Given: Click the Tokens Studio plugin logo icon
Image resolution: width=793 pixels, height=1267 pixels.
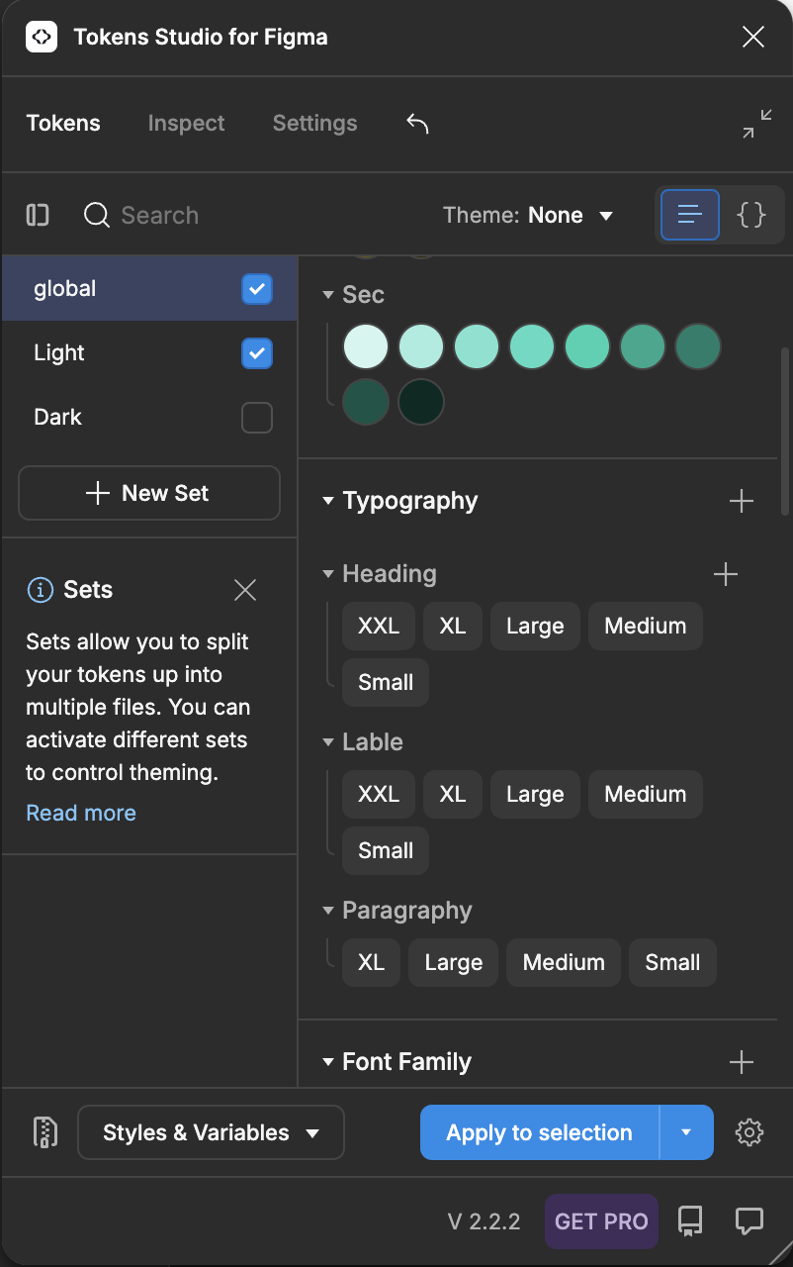Looking at the screenshot, I should pyautogui.click(x=42, y=38).
